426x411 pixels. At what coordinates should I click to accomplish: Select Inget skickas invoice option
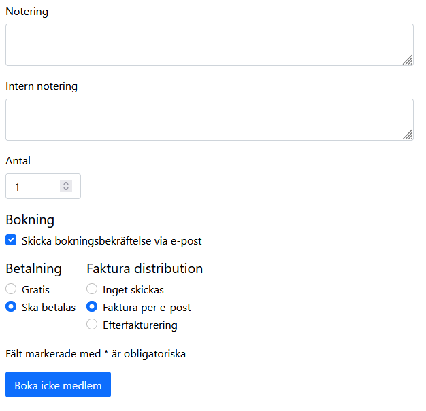point(93,289)
